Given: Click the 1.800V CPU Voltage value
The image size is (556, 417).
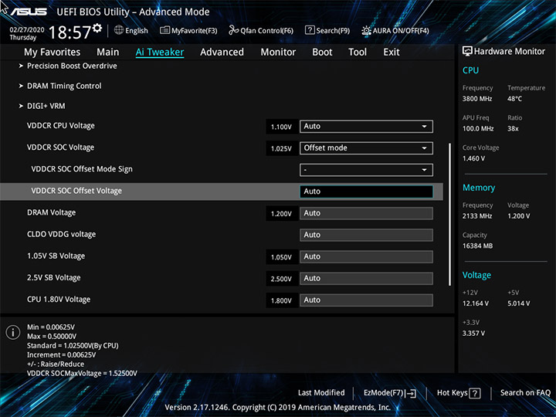Looking at the screenshot, I should pyautogui.click(x=282, y=300).
